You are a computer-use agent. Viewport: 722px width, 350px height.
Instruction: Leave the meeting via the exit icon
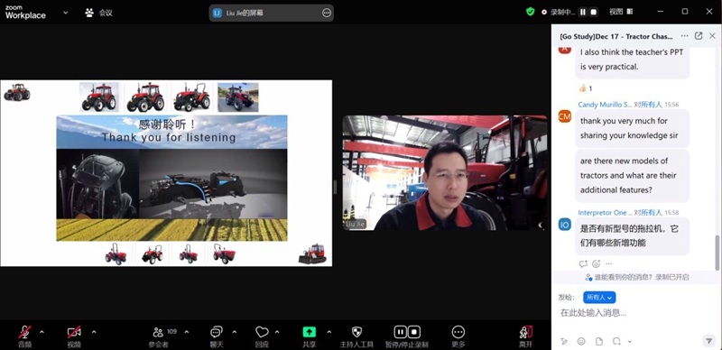(525, 332)
